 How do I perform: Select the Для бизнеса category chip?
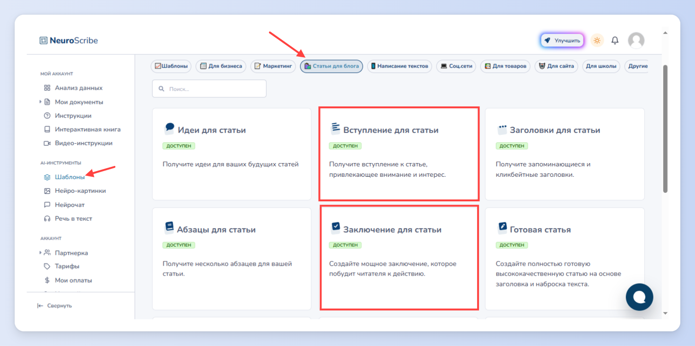[x=221, y=66]
